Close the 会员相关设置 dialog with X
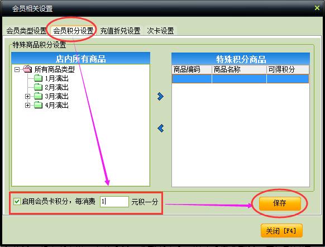Image resolution: width=325 pixels, height=247 pixels. pos(317,8)
